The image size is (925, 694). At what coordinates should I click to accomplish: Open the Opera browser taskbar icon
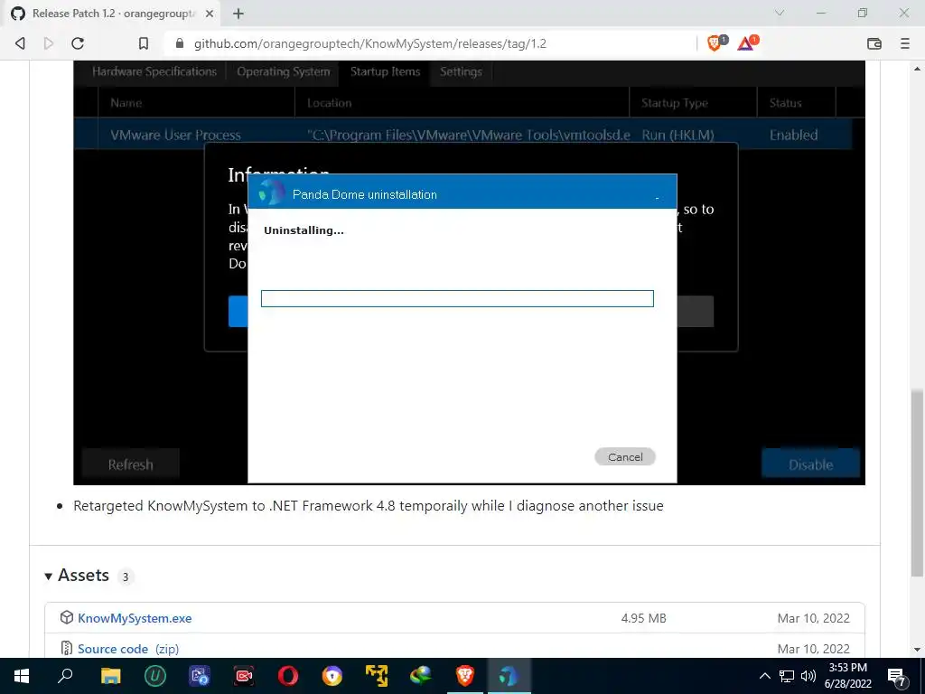pos(288,676)
